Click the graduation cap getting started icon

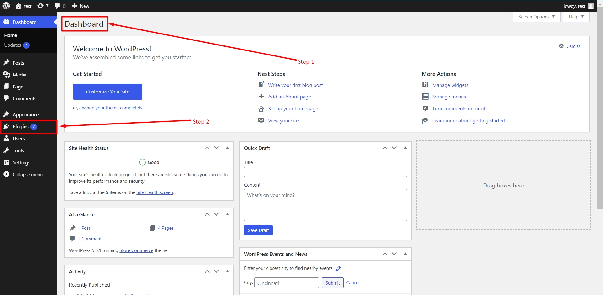point(425,120)
